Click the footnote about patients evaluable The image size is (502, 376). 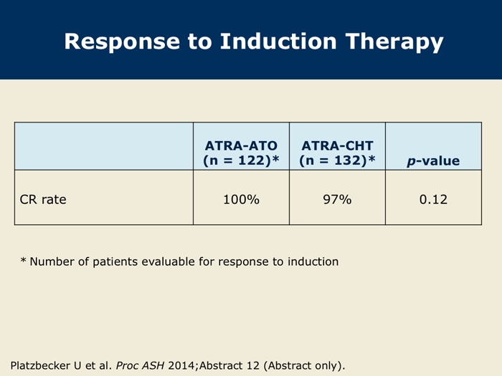coord(179,262)
